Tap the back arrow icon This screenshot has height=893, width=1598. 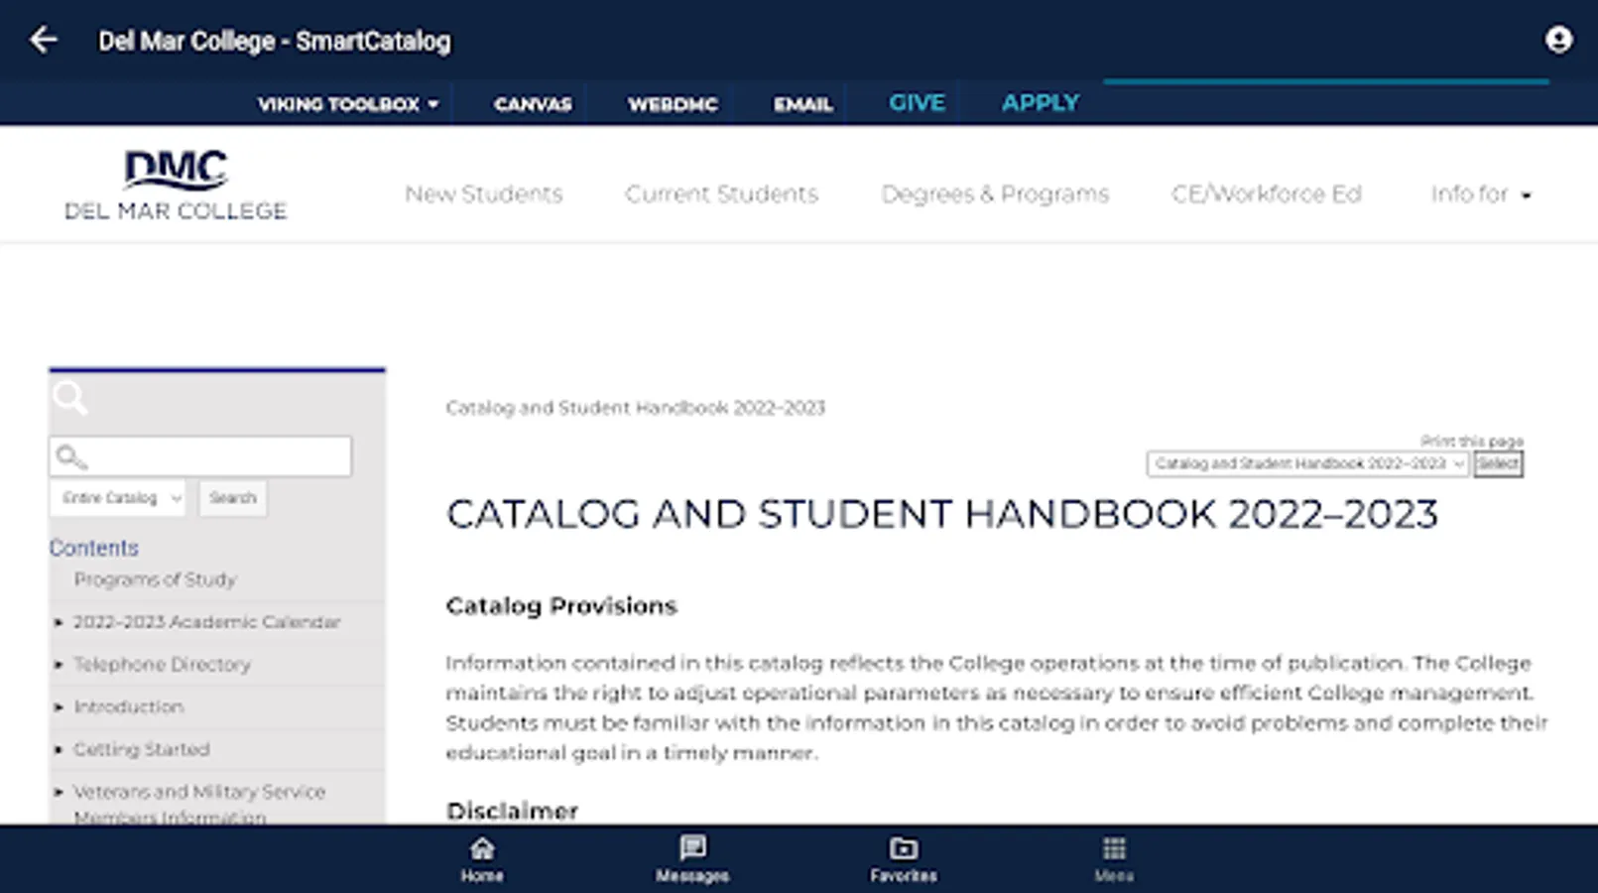click(44, 40)
